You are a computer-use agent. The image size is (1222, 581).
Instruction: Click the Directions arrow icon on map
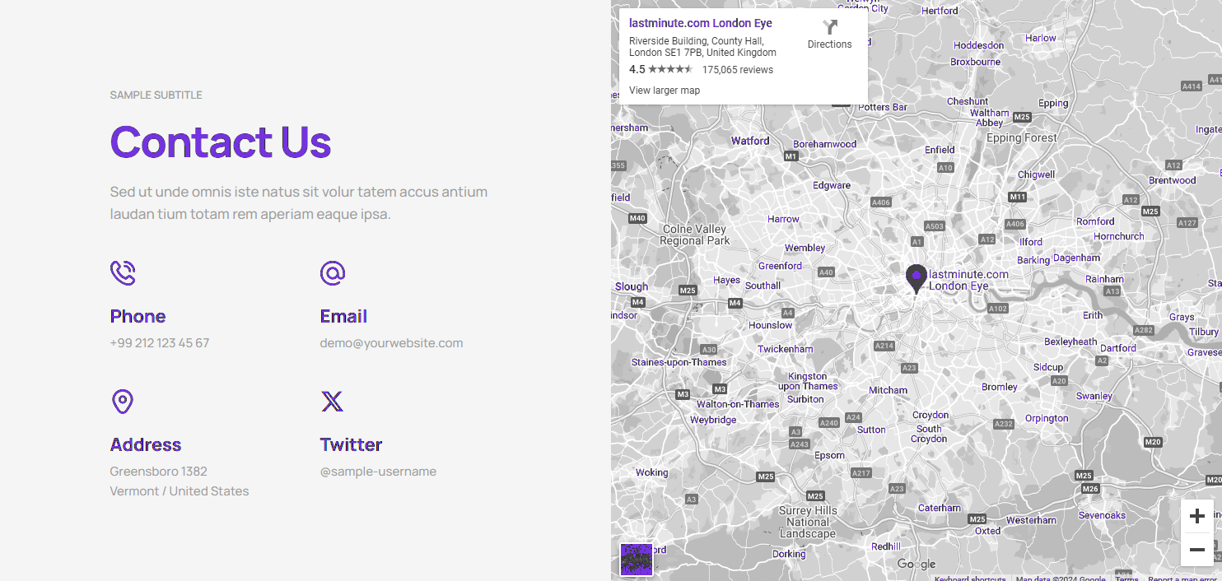(x=829, y=27)
